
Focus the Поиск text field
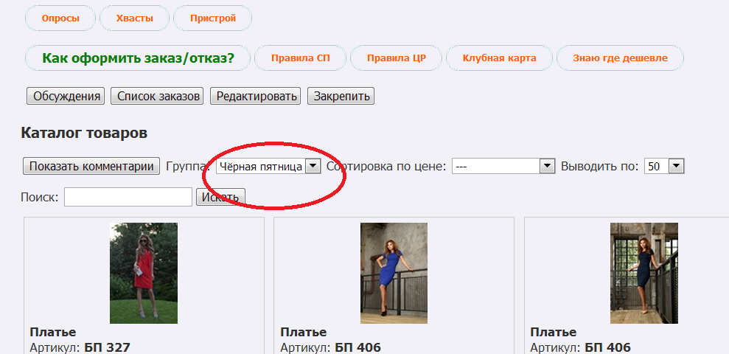[128, 197]
